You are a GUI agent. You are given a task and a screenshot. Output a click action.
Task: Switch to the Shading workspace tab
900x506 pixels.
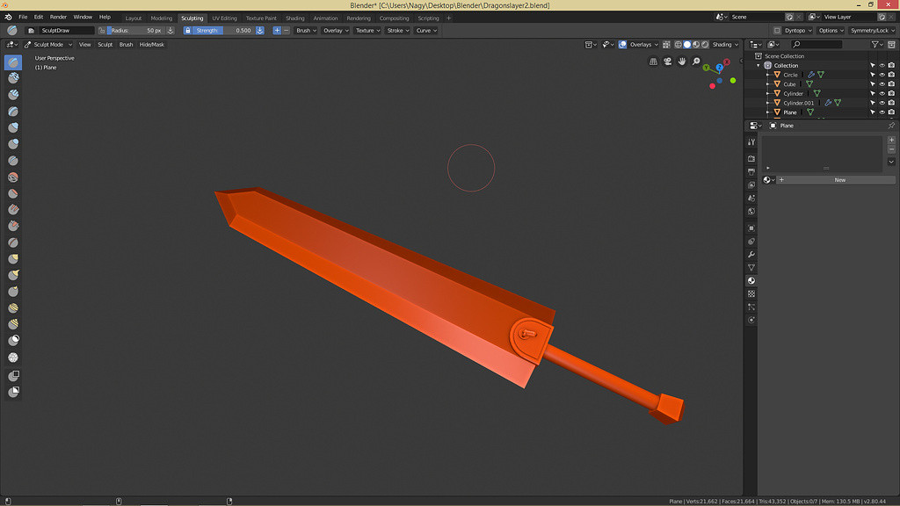coord(295,18)
